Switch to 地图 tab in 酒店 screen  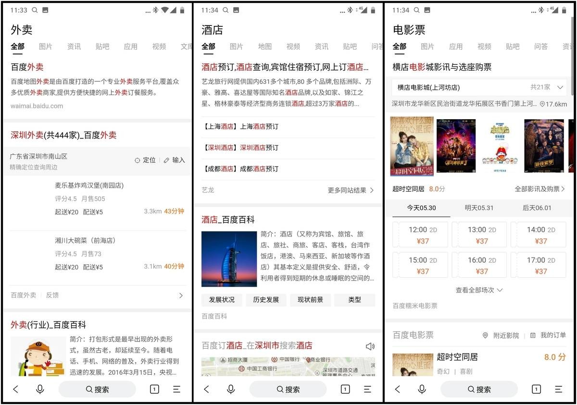coord(265,47)
